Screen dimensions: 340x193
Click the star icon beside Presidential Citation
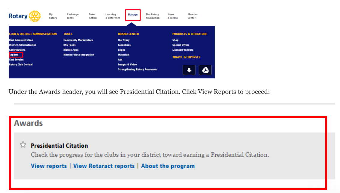pos(23,144)
